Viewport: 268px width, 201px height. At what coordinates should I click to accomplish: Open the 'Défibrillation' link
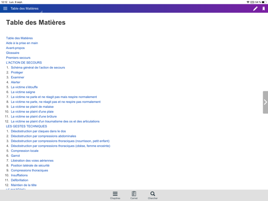coord(19,180)
